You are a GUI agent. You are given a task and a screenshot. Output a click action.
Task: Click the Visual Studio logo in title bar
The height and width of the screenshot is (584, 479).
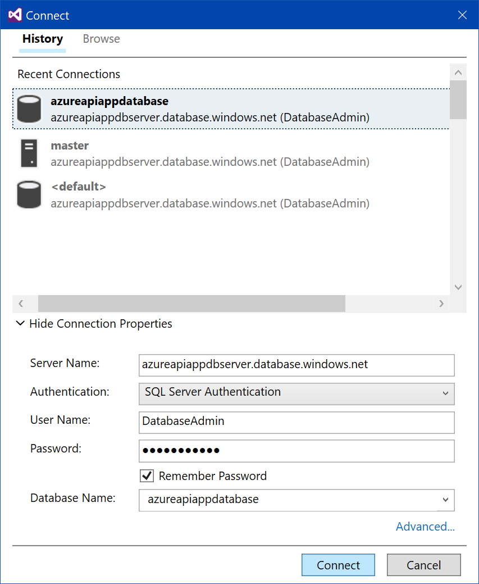pyautogui.click(x=15, y=15)
